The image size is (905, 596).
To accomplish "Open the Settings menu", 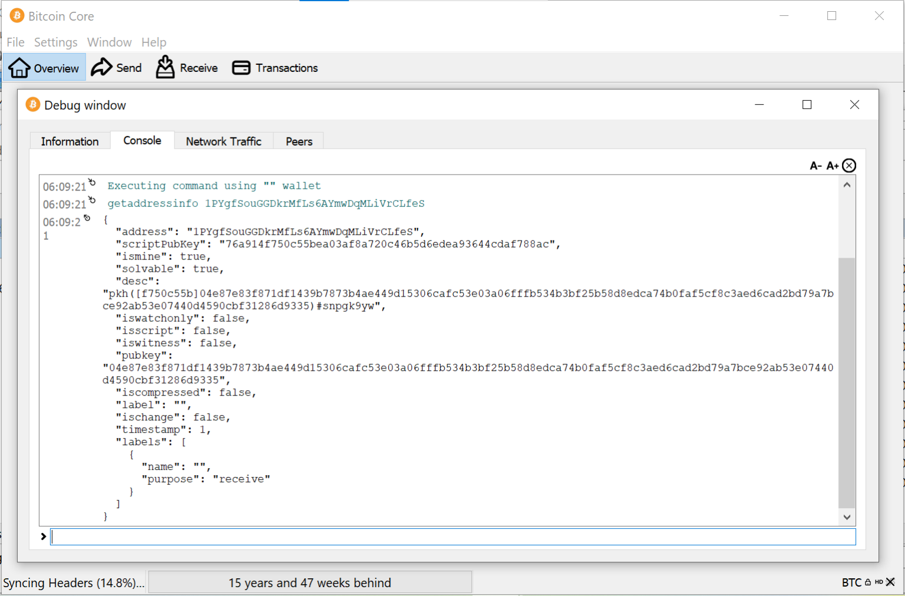I will pyautogui.click(x=55, y=42).
